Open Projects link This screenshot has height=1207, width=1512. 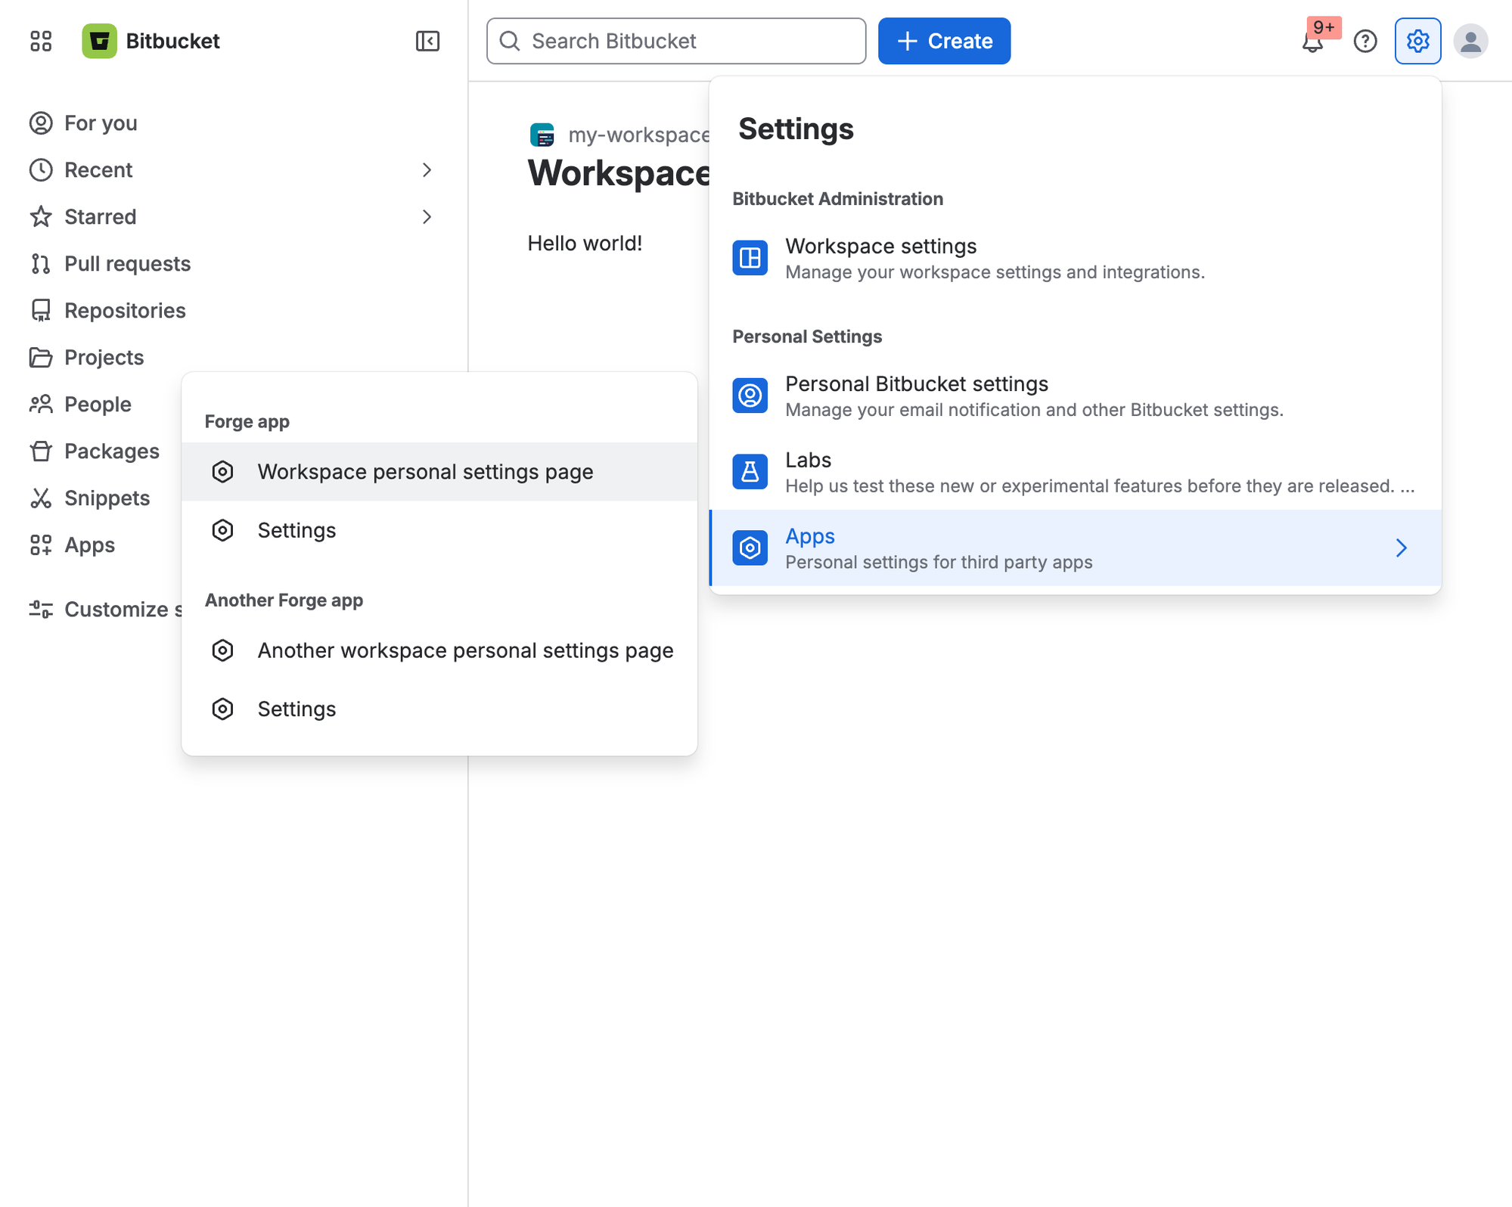click(104, 358)
